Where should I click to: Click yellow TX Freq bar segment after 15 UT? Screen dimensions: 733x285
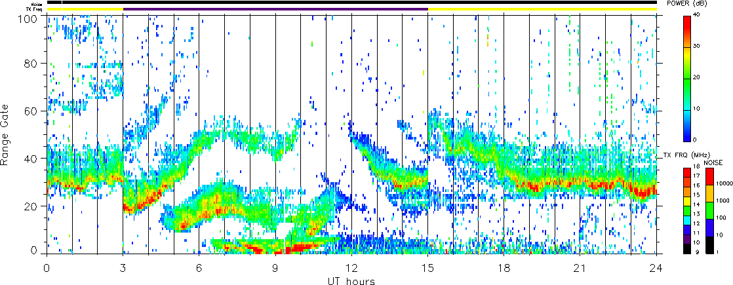542,9
